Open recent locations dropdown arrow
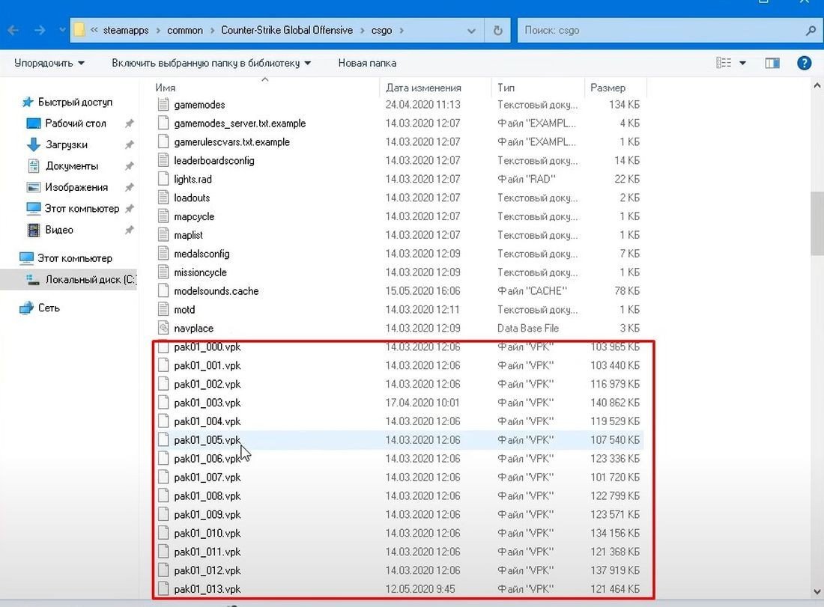Screen dimensions: 824x607 point(62,31)
